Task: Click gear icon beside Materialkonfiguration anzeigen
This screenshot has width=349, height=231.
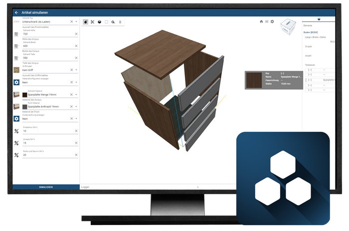Action: pos(16,82)
